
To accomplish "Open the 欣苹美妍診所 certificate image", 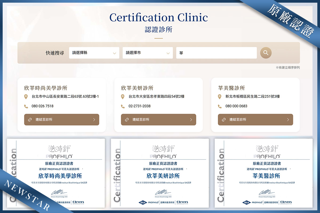I will [160, 173].
